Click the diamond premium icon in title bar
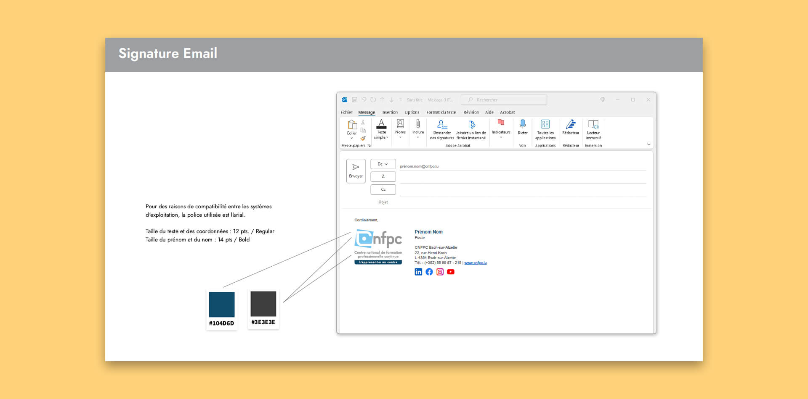Image resolution: width=808 pixels, height=399 pixels. 603,100
